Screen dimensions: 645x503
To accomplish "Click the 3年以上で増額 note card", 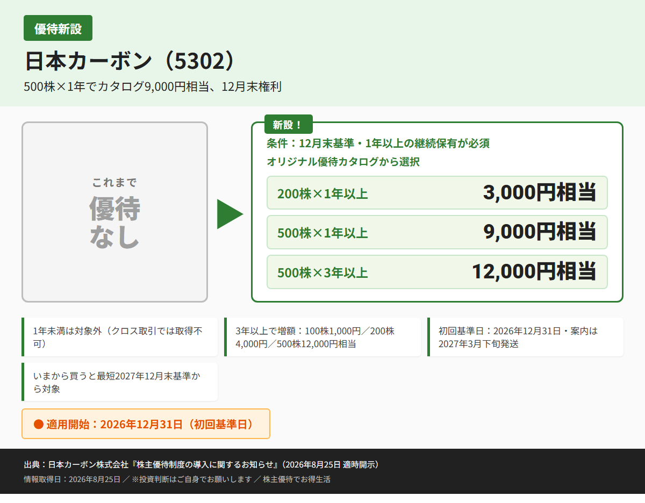I will pos(322,337).
